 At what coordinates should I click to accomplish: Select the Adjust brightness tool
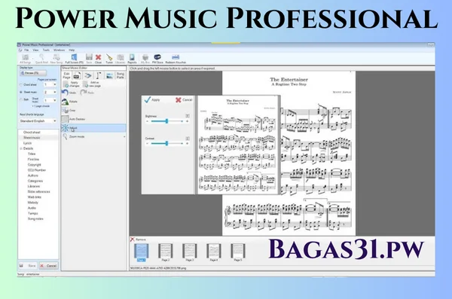click(93, 128)
